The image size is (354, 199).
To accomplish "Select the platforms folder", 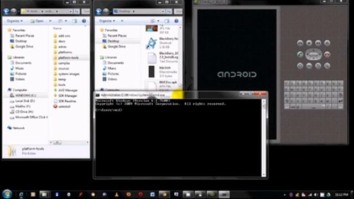I will [x=63, y=52].
